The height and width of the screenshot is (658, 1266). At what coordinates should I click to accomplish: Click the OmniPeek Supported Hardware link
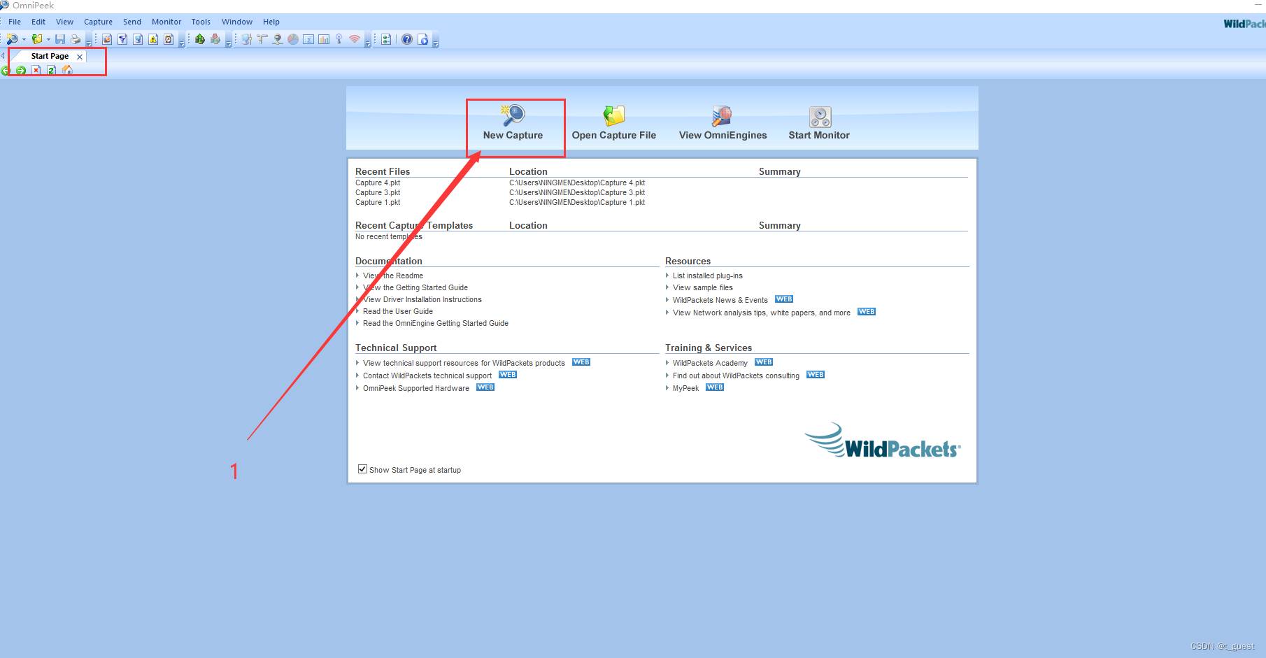pos(416,388)
